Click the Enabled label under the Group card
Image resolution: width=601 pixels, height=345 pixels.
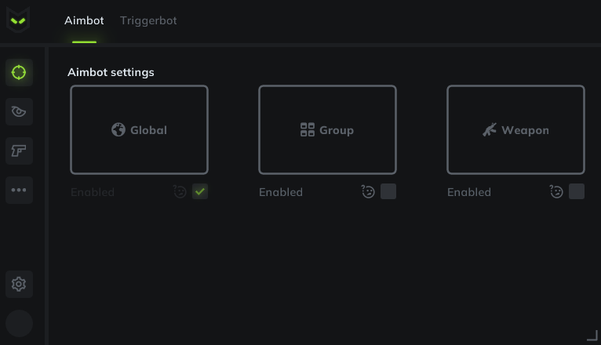281,192
